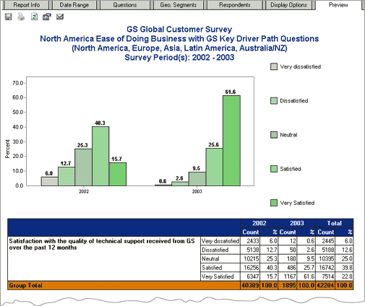
Task: Click the 2003 bar labeled 25.6
Action: click(x=215, y=167)
